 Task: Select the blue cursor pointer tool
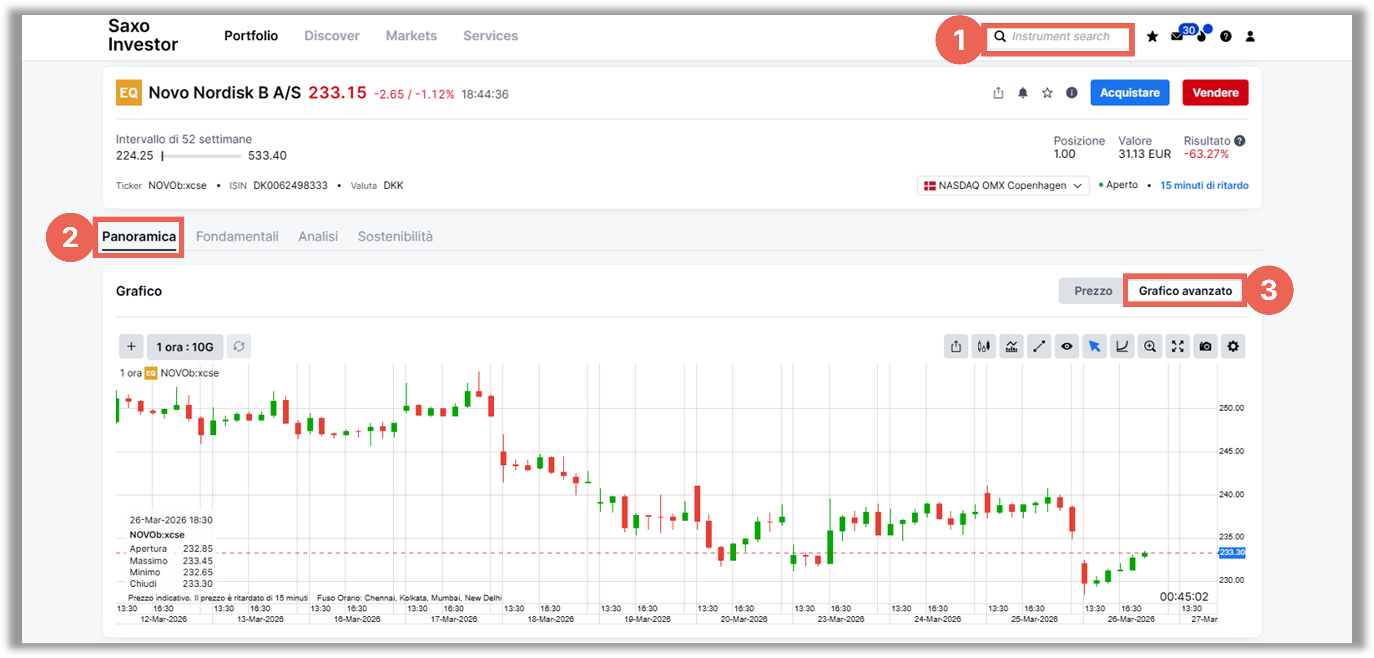pos(1094,347)
